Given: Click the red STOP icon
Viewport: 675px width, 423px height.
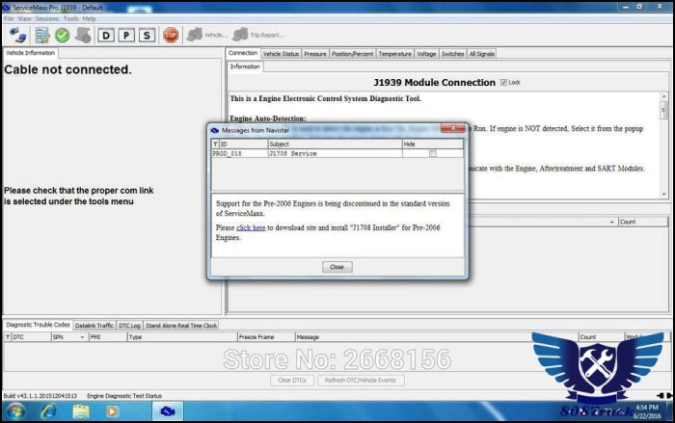Looking at the screenshot, I should click(x=171, y=35).
